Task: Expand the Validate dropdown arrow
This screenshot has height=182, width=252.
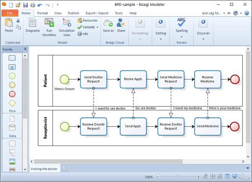Action: pyautogui.click(x=97, y=27)
